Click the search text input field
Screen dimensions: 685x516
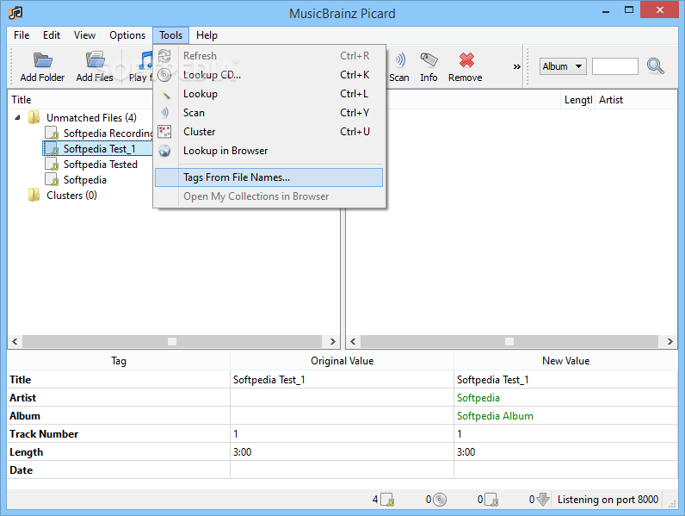pos(615,66)
